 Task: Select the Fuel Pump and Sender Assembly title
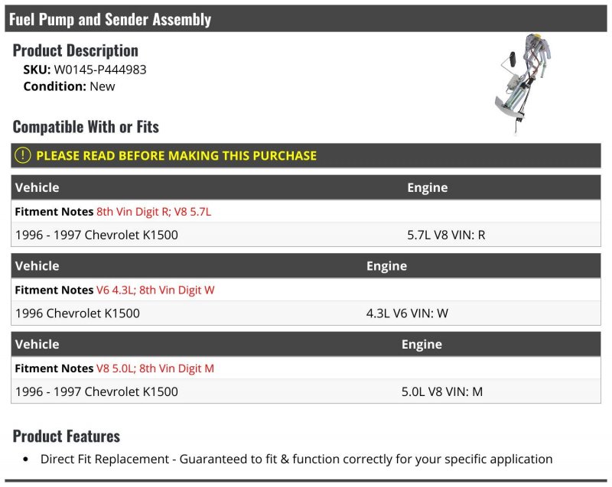tap(110, 18)
